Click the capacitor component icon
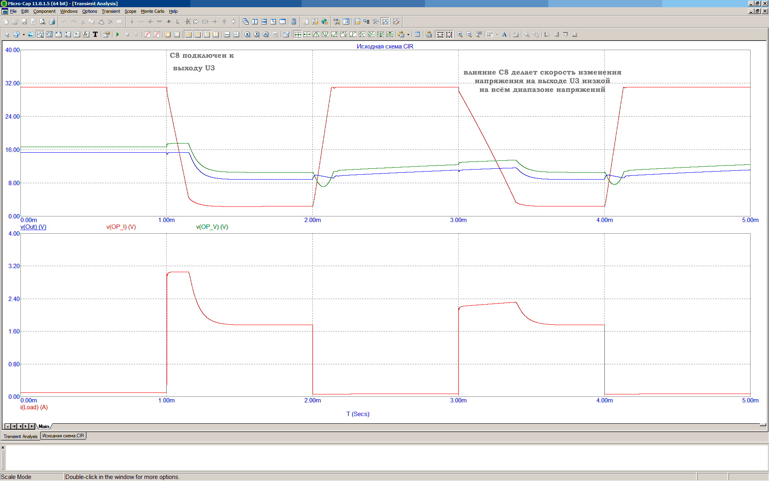The height and width of the screenshot is (481, 769). pos(150,22)
